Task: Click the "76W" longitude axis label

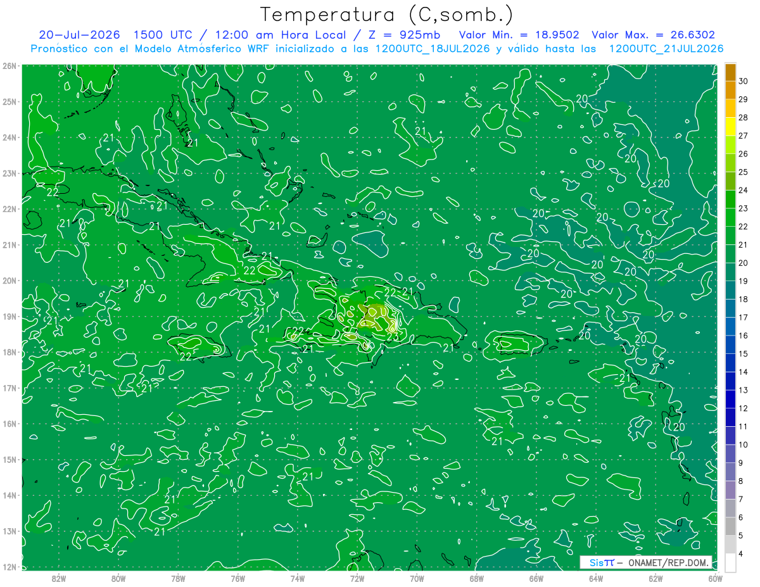Action: (x=237, y=578)
